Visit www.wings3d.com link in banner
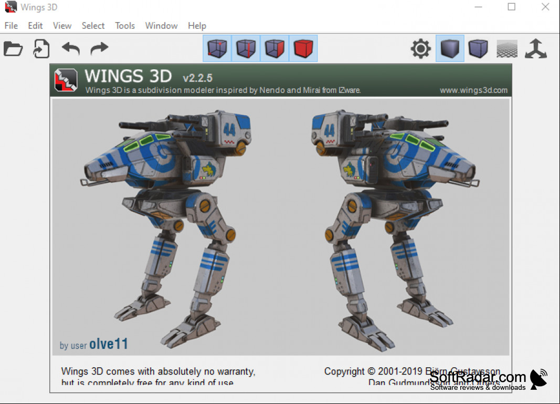 click(x=473, y=90)
